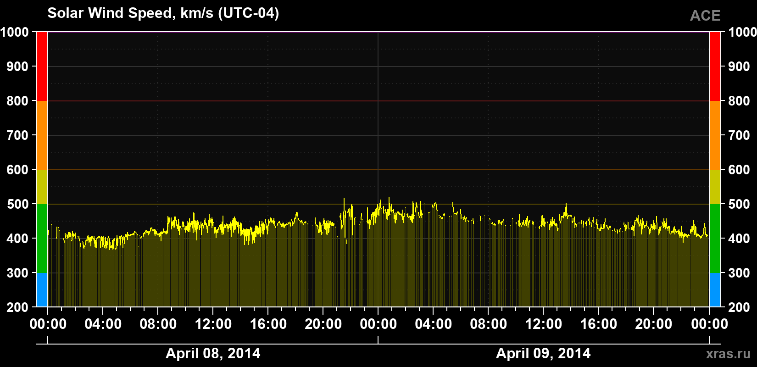Viewport: 757px width, 367px height.
Task: Click the 12:00 time label of April 09
Action: 543,324
